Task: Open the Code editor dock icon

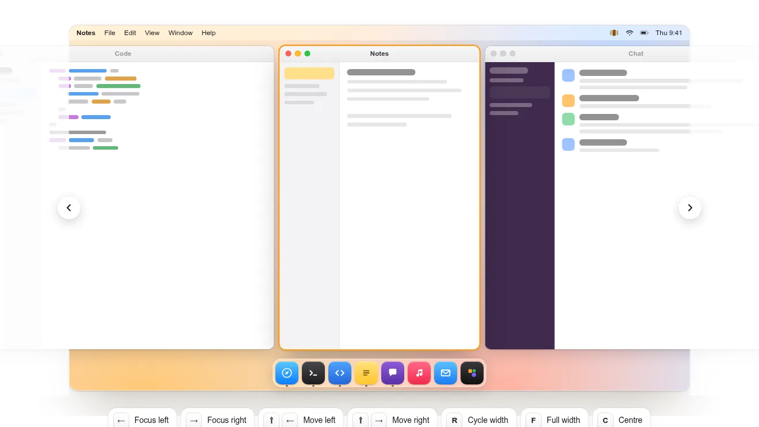Action: 340,373
